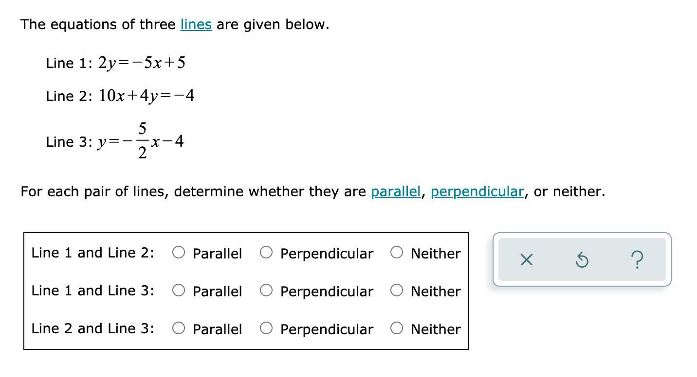
Task: Choose Parallel for Line 1 and Line 3
Action: (179, 290)
